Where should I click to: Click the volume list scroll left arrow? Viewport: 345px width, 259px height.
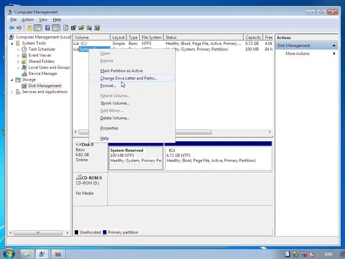[75, 132]
